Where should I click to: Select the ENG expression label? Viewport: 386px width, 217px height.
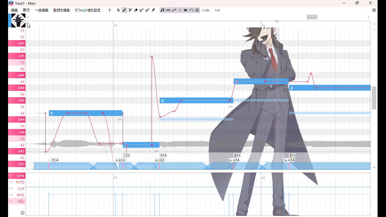pos(21,195)
